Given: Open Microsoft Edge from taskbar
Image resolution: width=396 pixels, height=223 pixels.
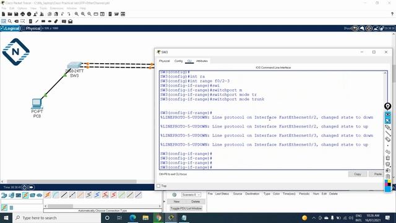Looking at the screenshot, I should point(133,217).
